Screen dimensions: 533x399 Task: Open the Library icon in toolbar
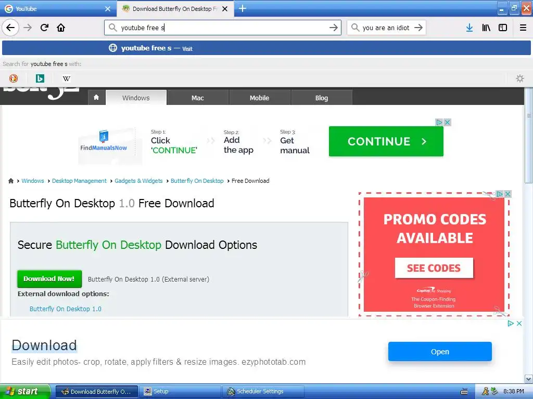pos(486,28)
